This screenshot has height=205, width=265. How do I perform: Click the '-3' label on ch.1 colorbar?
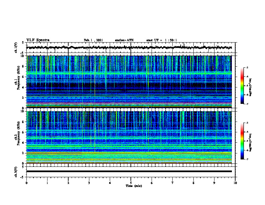[247, 68]
